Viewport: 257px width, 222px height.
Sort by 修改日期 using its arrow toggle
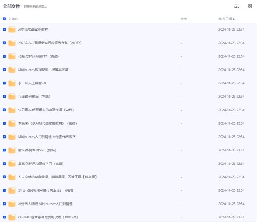tap(234, 19)
